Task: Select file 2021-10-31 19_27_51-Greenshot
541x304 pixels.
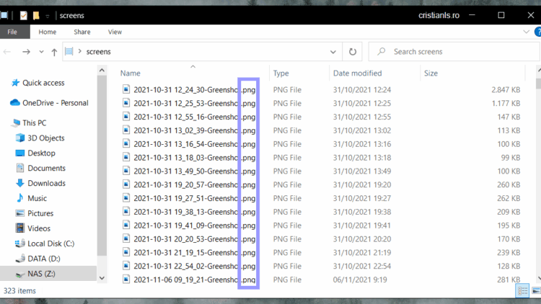Action: 195,198
